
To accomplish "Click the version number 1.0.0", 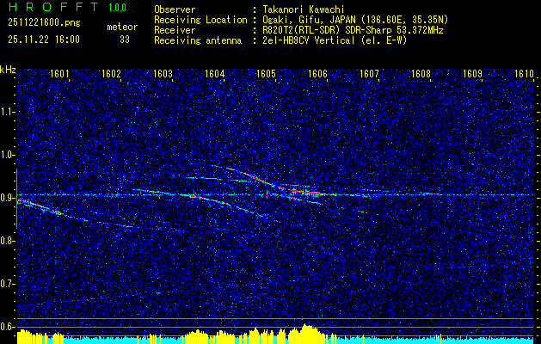I will tap(117, 8).
